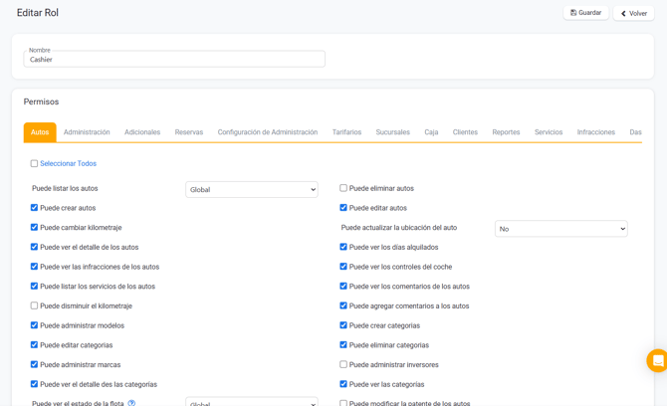
Task: Click the help icon next to flota
Action: 131,403
